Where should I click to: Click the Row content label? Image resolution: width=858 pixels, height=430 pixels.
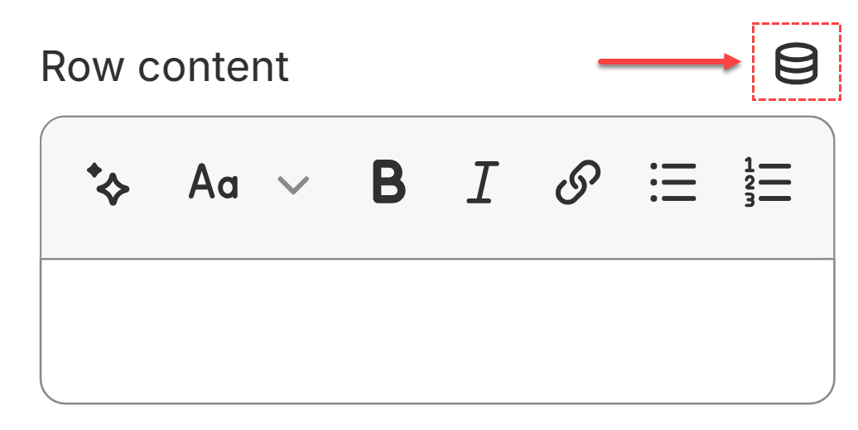pos(165,67)
